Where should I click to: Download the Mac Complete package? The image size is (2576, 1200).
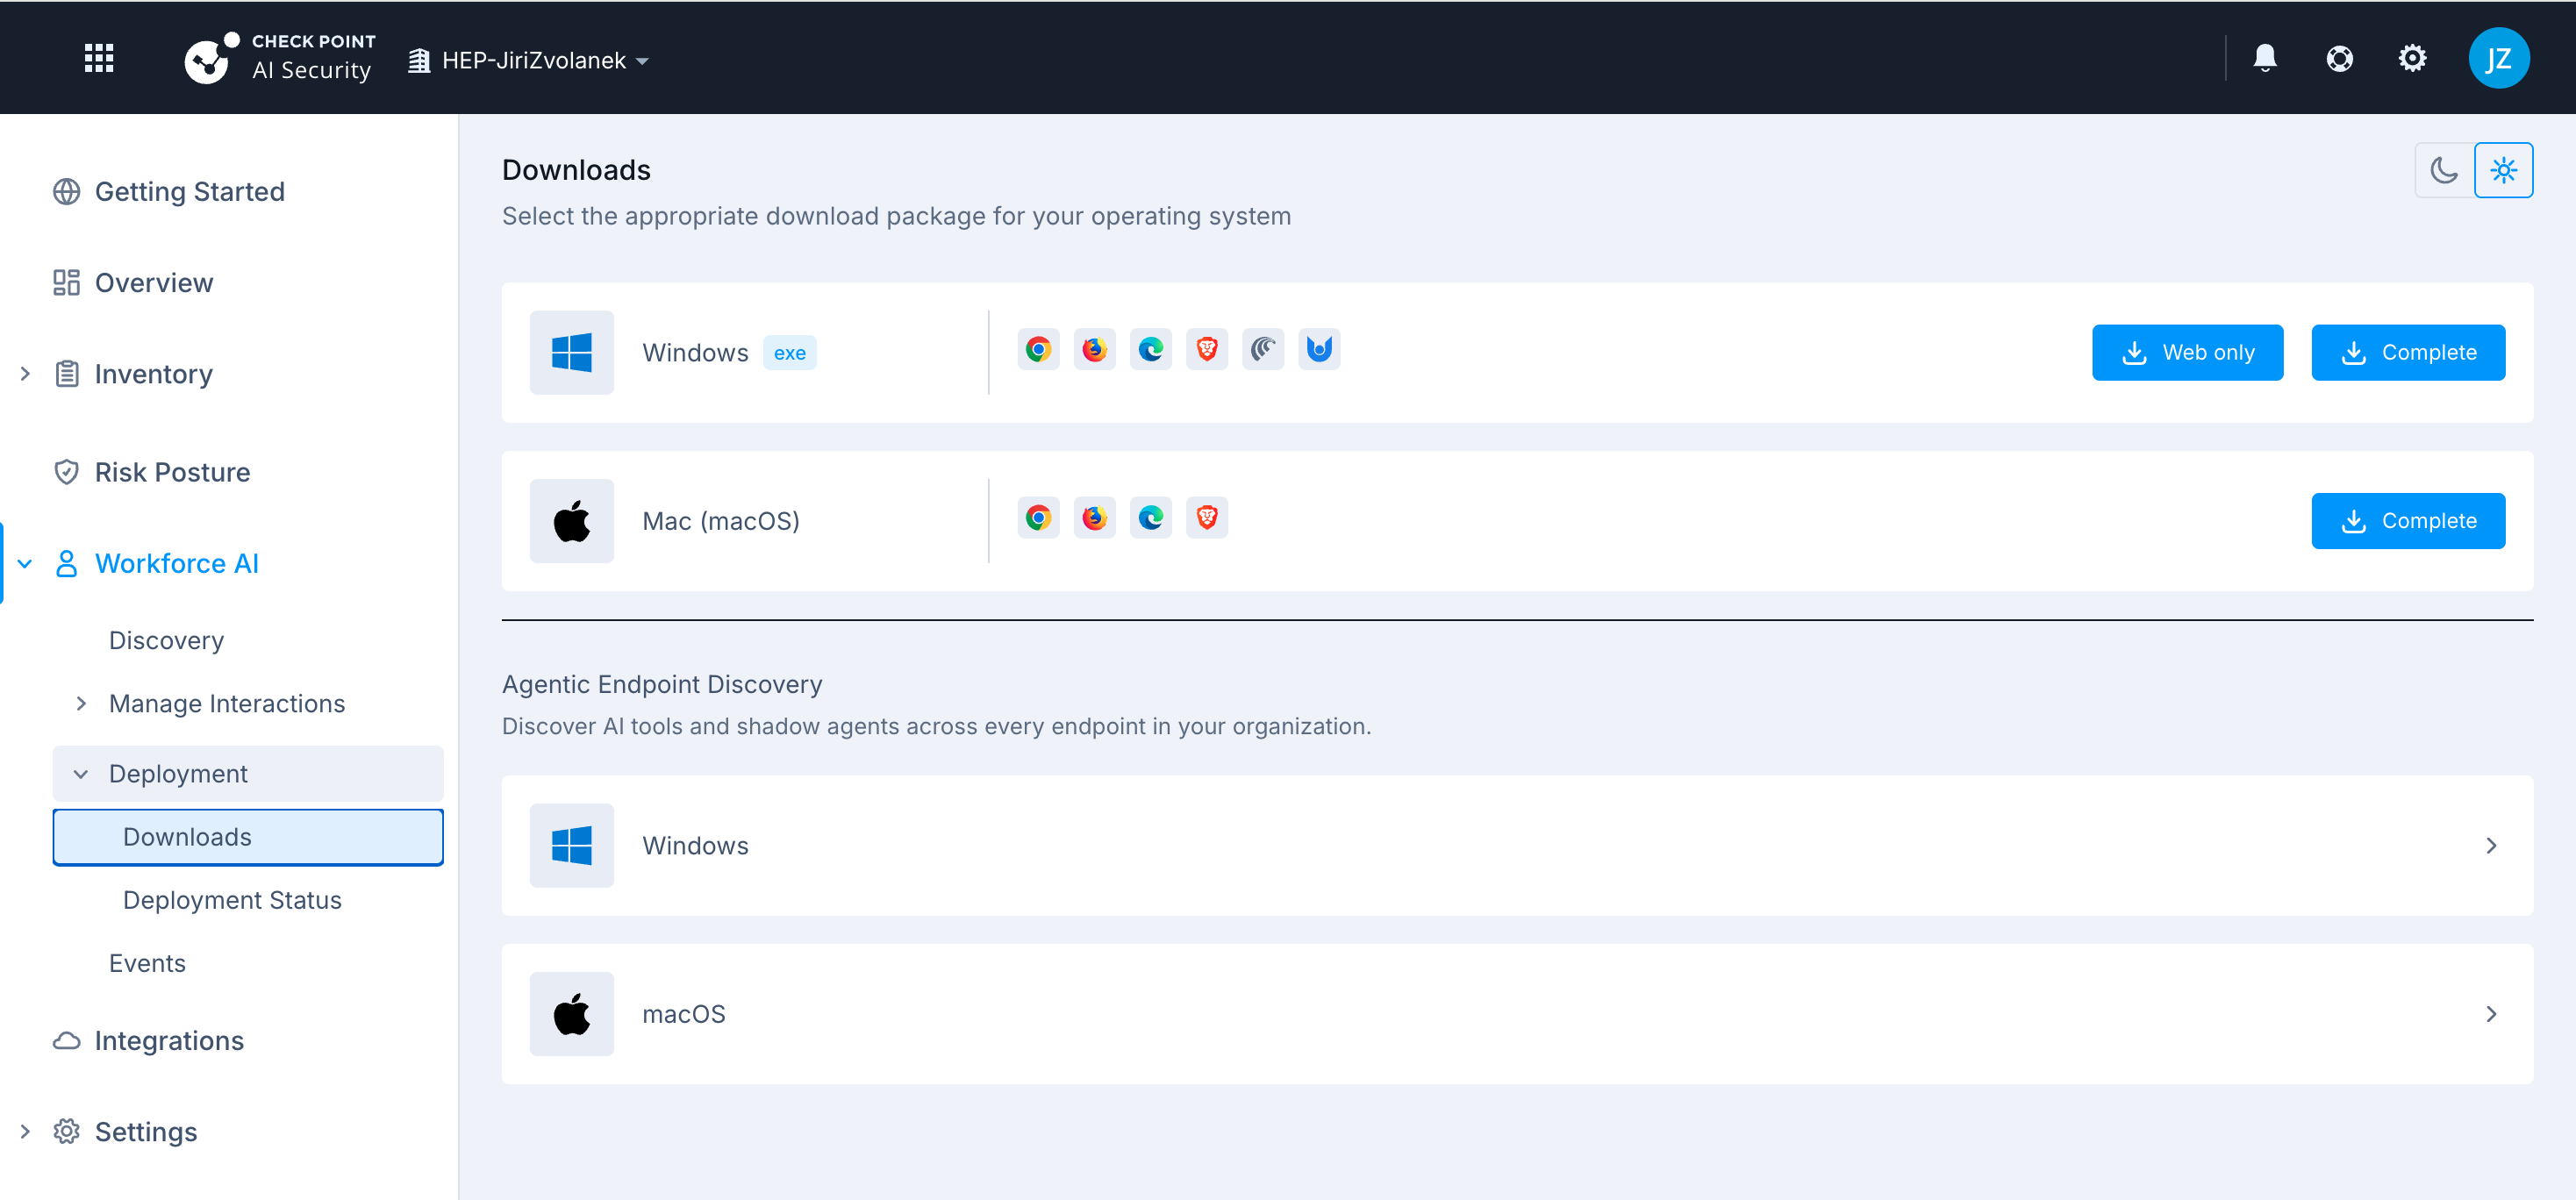pos(2408,521)
